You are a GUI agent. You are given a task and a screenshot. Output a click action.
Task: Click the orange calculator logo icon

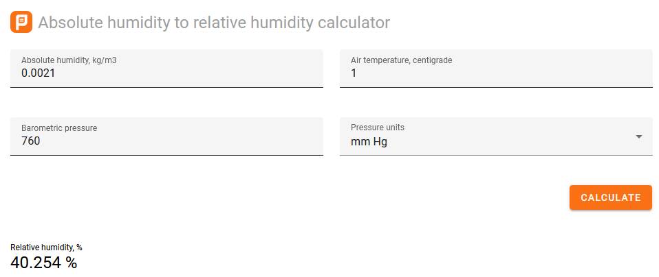tap(21, 23)
